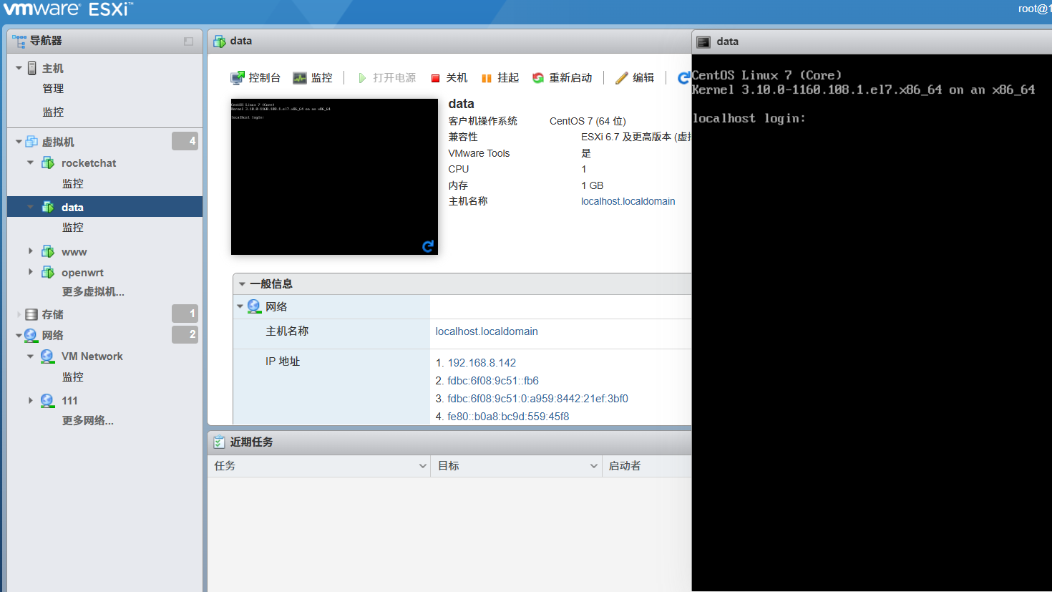This screenshot has width=1052, height=592.
Task: Click the VMware ESXi logo
Action: point(69,9)
